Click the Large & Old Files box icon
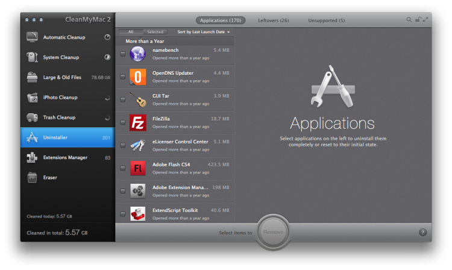Screen dimensions: 452x270 (x=32, y=77)
